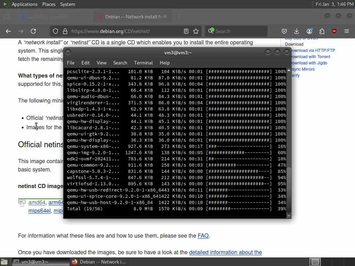Click terminal scrollbar down arrow
Viewport: 355px width, 266px height.
coord(289,216)
